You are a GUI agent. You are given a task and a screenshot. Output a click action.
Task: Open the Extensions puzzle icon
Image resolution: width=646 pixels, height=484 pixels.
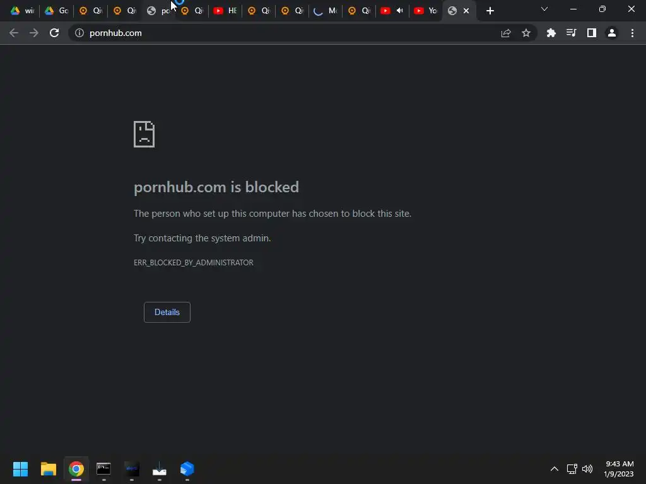(551, 33)
